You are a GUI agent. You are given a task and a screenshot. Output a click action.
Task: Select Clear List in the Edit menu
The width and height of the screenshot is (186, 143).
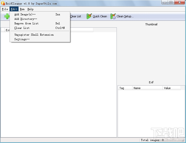(40, 28)
